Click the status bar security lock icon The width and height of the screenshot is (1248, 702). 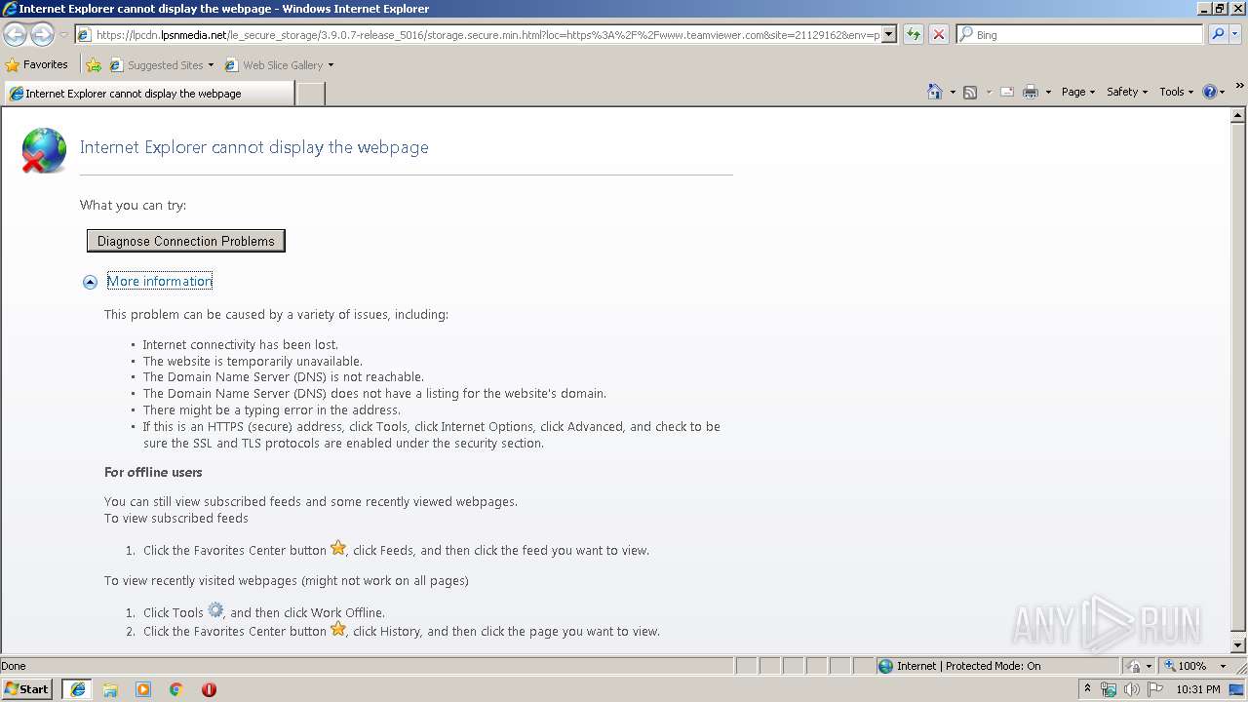tap(1134, 666)
